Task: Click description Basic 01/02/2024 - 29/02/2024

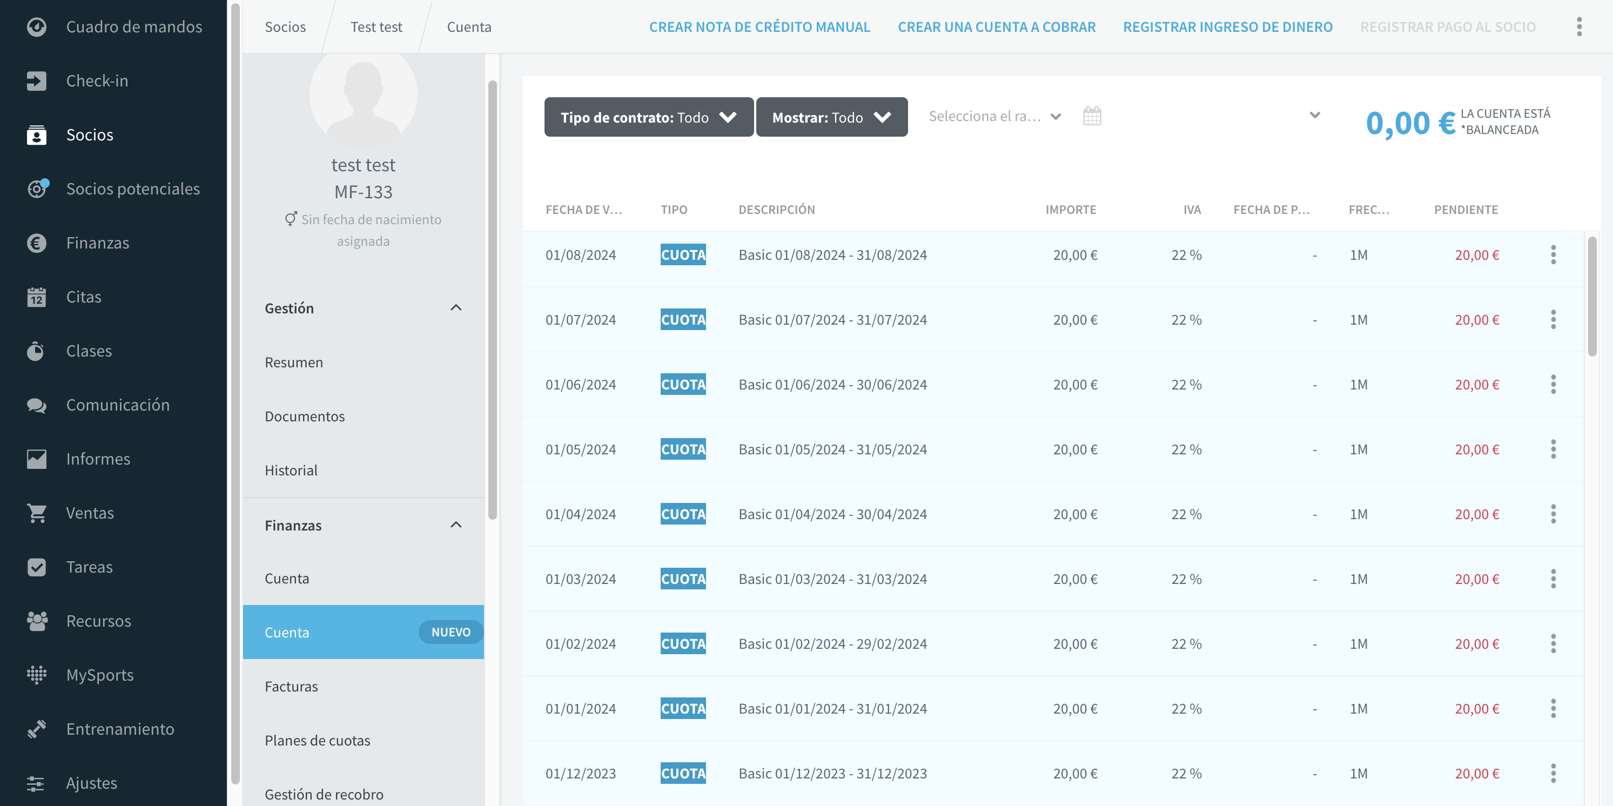Action: click(x=833, y=644)
